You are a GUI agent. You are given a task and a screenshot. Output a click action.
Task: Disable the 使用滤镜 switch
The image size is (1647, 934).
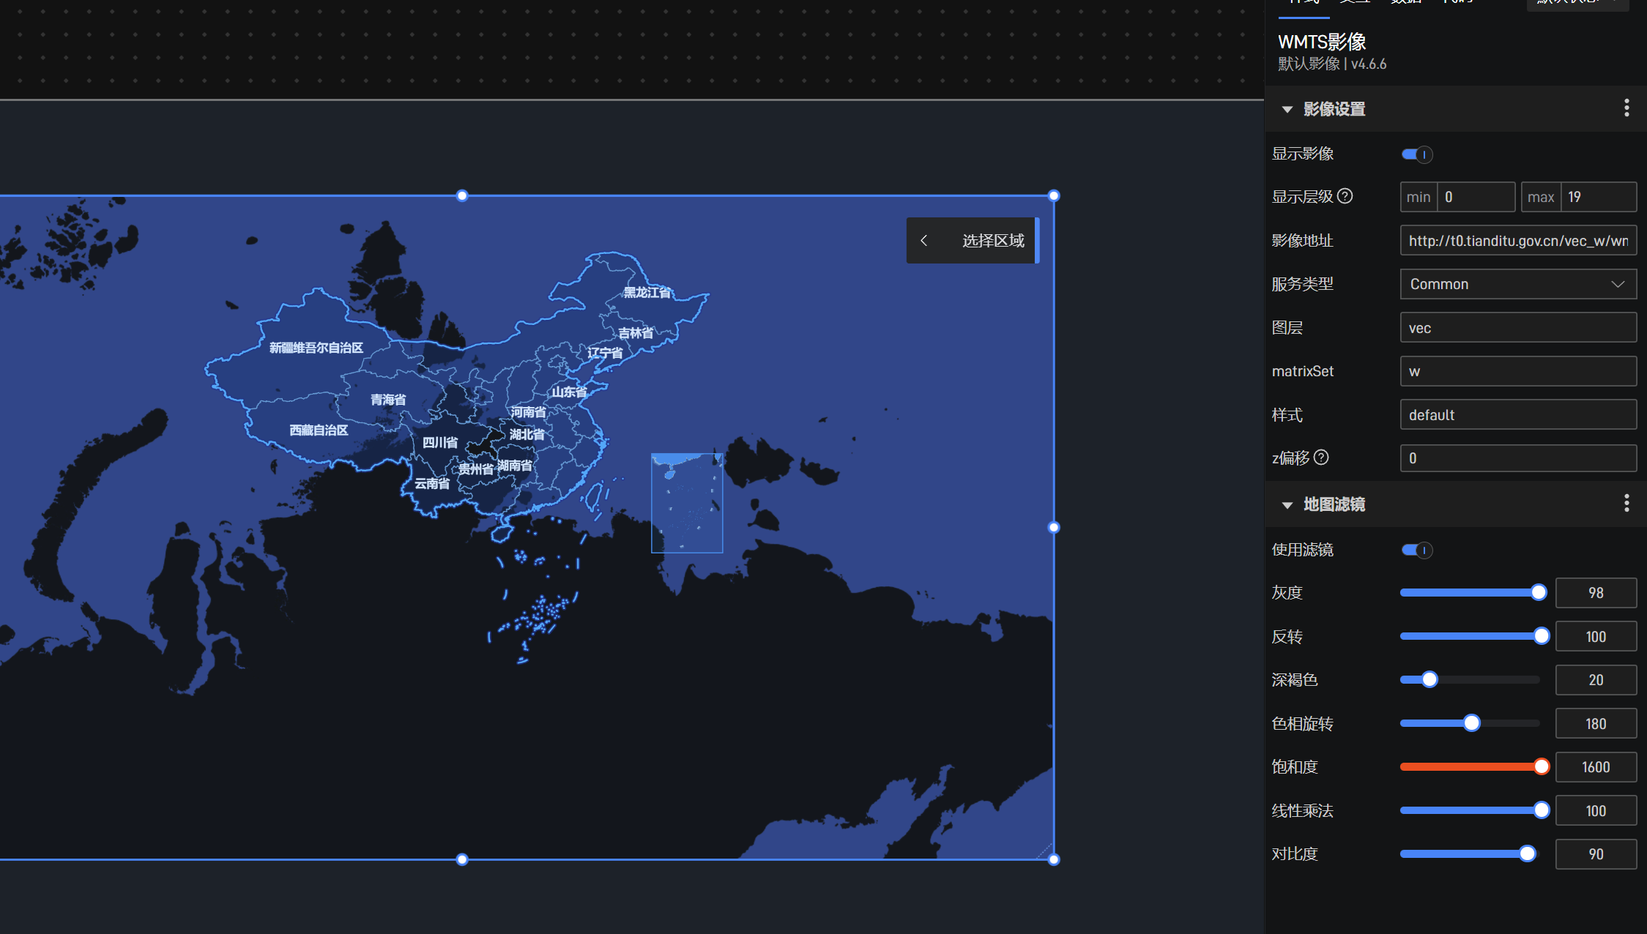(1416, 550)
